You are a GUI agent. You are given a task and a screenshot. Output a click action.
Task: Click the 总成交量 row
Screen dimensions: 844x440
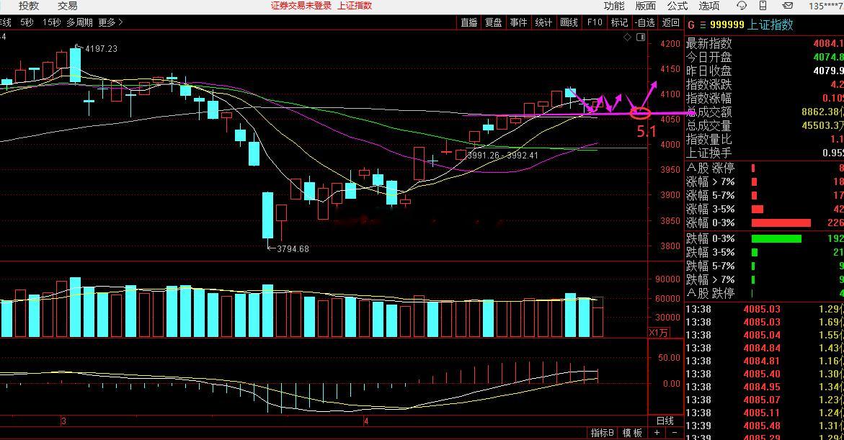point(764,126)
